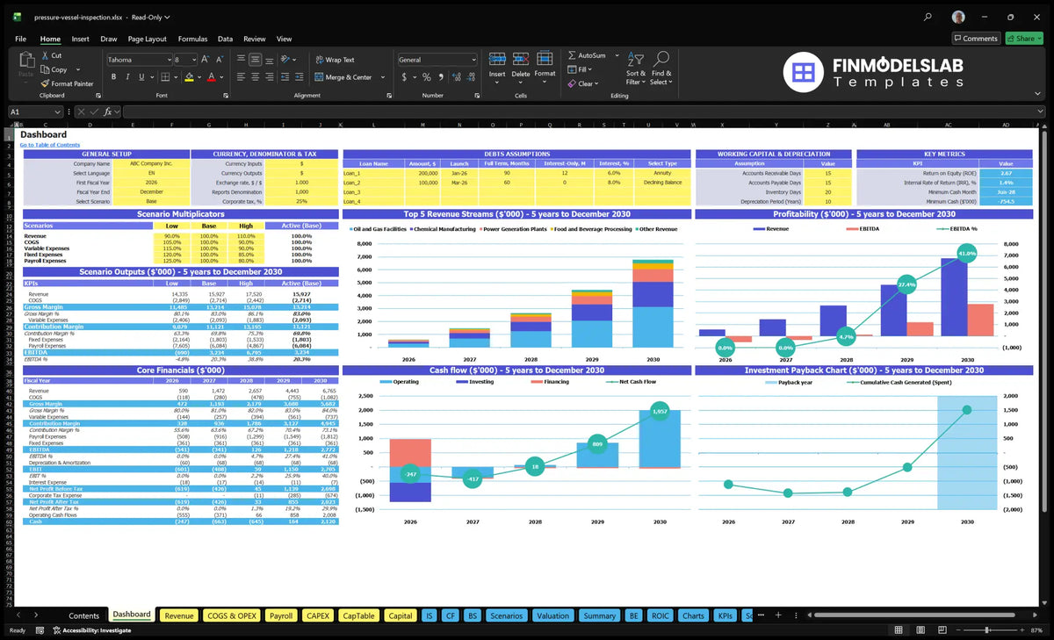Click the AutoSum sigma icon

pos(573,55)
